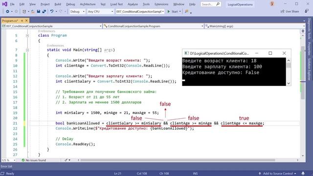This screenshot has width=313, height=176.
Task: Open the Architecture menu
Action: point(88,4)
